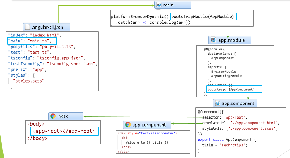Click AppRoutingModule in imports

226,76
